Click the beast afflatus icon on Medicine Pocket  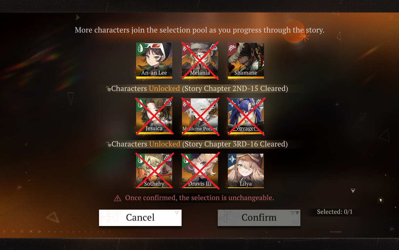coord(186,104)
